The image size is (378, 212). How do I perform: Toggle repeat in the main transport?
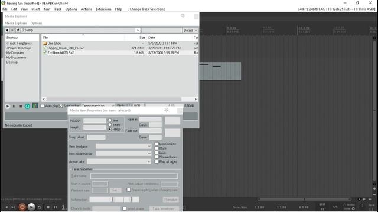pos(40,207)
